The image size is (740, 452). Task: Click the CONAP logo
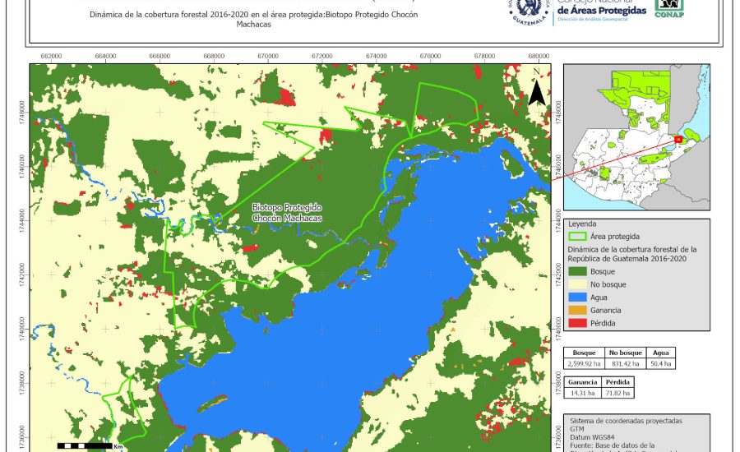668,9
